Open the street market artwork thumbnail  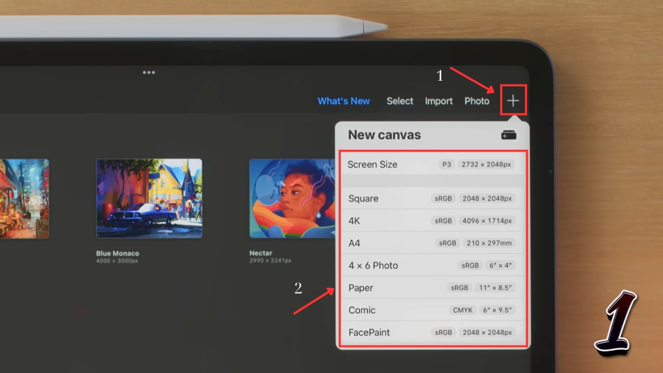[x=24, y=198]
